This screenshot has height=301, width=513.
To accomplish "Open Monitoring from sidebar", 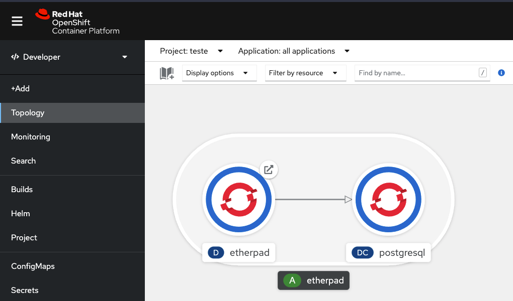I will (x=72, y=137).
